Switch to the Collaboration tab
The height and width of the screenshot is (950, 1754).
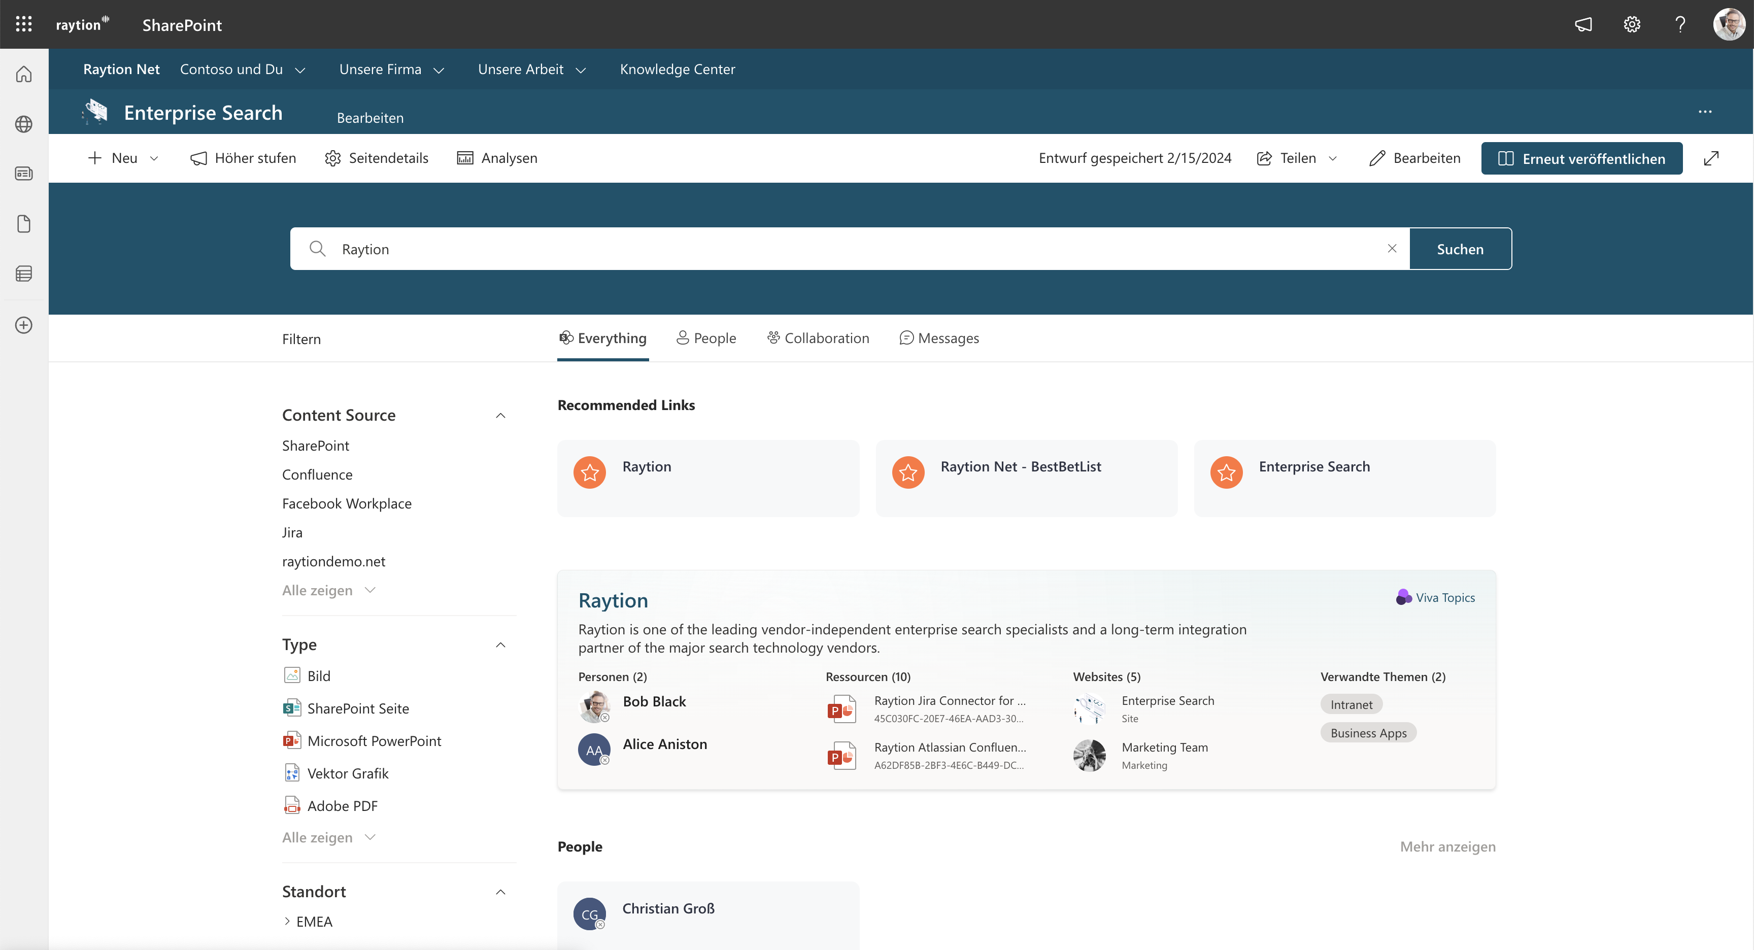coord(818,338)
